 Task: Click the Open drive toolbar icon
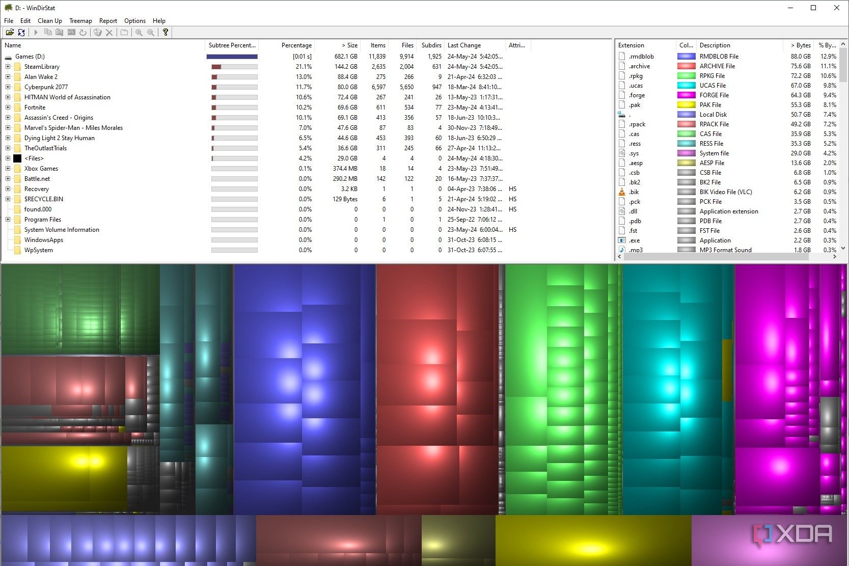[10, 33]
